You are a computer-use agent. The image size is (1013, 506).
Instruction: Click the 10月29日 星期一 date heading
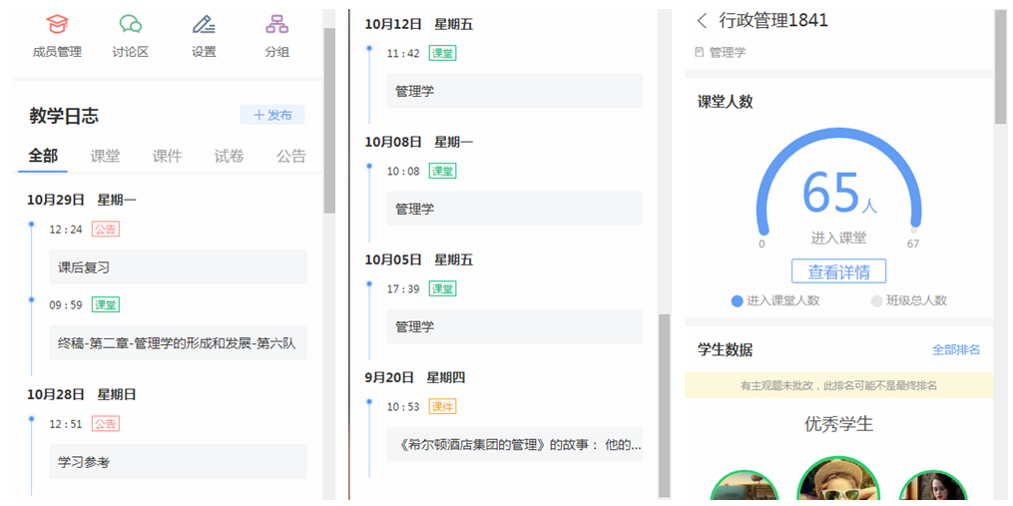82,200
